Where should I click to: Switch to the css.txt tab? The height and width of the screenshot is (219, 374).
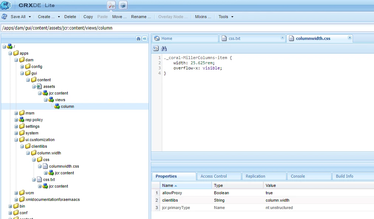coord(252,38)
